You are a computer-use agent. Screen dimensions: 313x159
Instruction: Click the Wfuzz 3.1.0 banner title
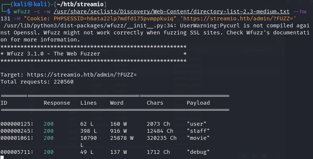[x=50, y=54]
